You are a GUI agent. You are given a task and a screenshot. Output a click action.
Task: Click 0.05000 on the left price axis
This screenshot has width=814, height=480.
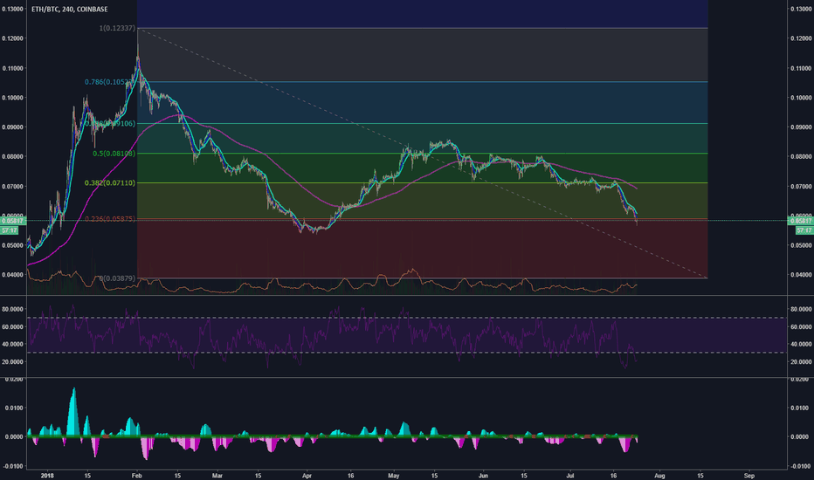12,245
